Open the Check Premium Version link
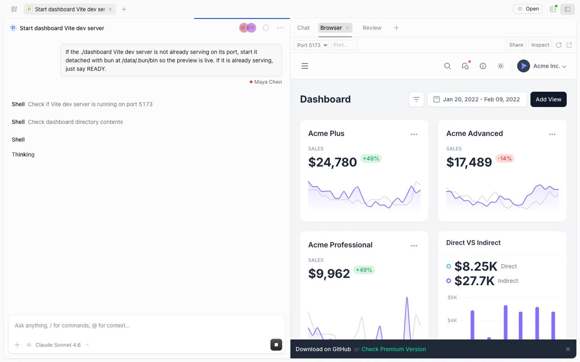580x362 pixels. tap(394, 349)
